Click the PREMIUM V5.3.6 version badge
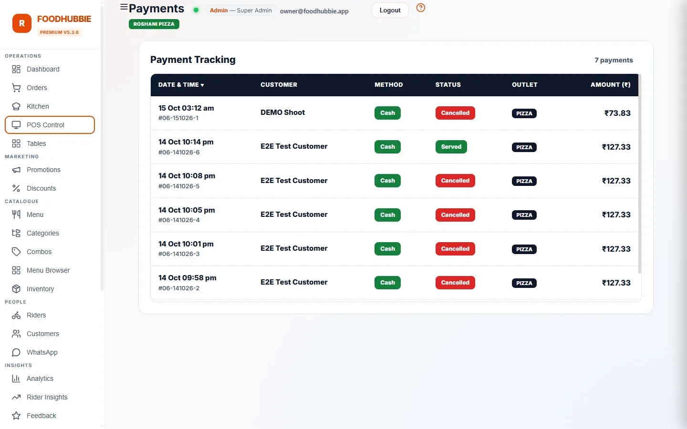Viewport: 687px width, 429px height. click(59, 32)
